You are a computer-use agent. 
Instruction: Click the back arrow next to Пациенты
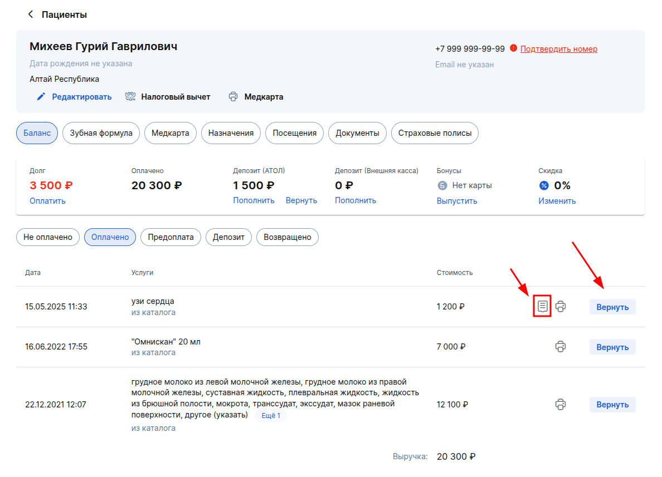[x=31, y=14]
